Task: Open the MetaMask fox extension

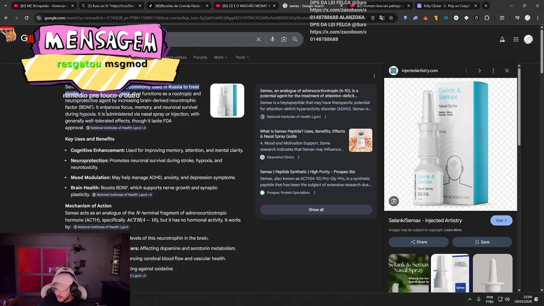Action: [x=425, y=18]
